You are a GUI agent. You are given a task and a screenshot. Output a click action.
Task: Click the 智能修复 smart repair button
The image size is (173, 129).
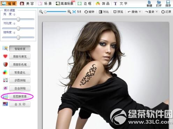pyautogui.click(x=20, y=49)
